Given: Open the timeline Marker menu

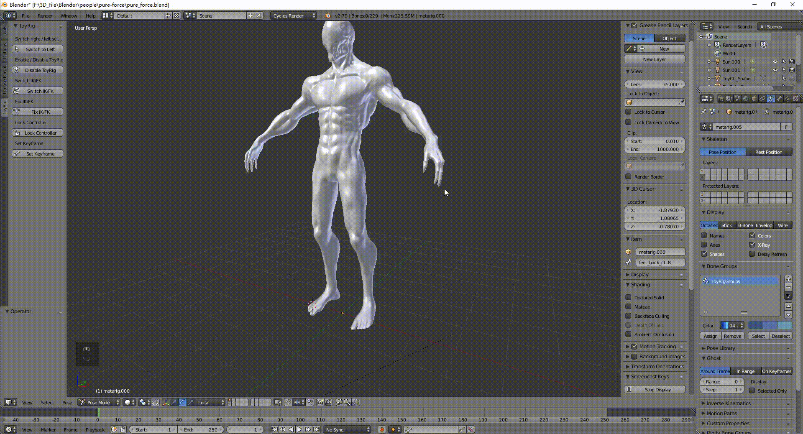Looking at the screenshot, I should pos(48,429).
